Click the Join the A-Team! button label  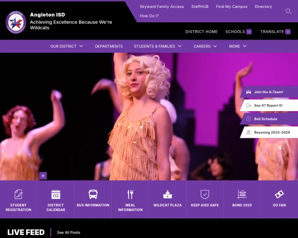point(269,92)
